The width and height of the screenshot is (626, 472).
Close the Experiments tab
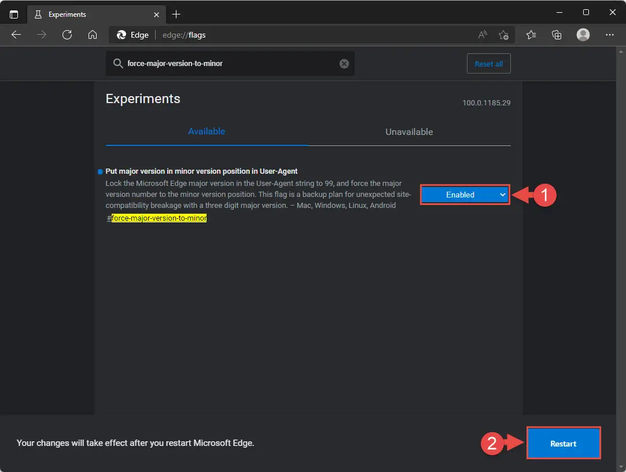[x=156, y=15]
